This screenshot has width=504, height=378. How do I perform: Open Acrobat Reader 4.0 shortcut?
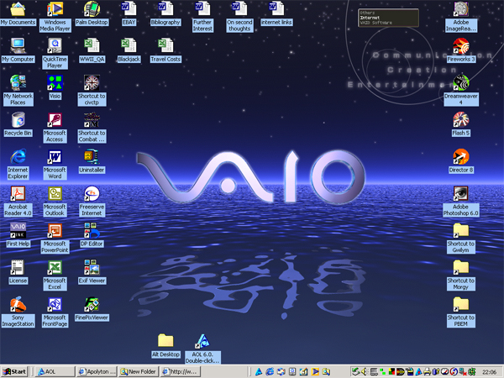pos(18,194)
